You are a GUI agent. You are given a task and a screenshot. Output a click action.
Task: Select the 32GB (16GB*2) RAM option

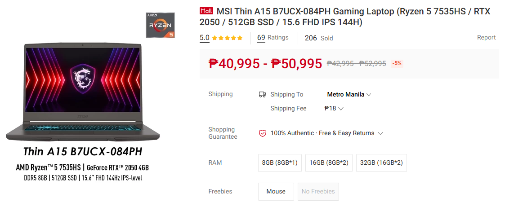(382, 163)
